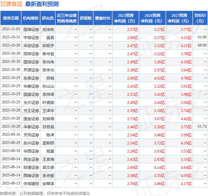The image size is (208, 196).
Task: Click the 东吴证券 institution cell
Action: 31,78
